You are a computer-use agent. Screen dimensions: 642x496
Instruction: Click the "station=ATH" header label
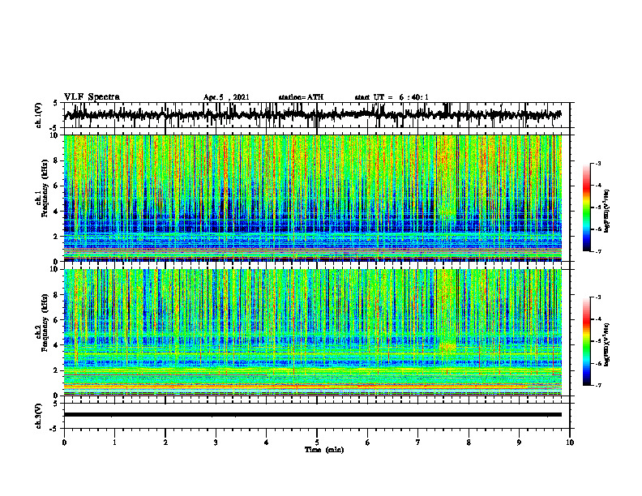pyautogui.click(x=301, y=97)
